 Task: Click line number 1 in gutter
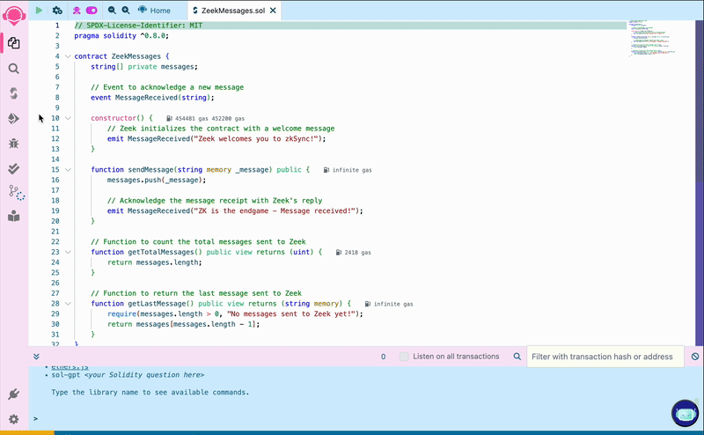tap(57, 26)
